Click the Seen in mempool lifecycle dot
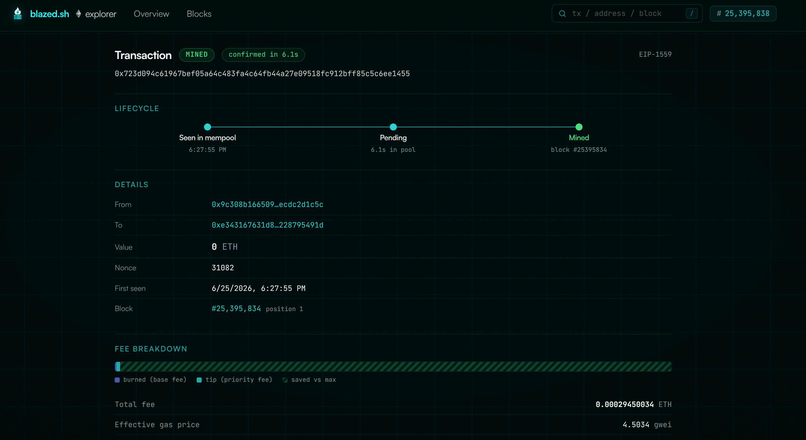Viewport: 806px width, 440px height. tap(208, 127)
